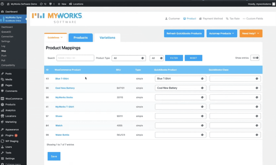Open the small All filter dropdown
The height and width of the screenshot is (165, 276).
click(157, 58)
